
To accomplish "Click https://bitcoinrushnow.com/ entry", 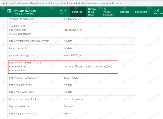I will pyautogui.click(x=24, y=78).
